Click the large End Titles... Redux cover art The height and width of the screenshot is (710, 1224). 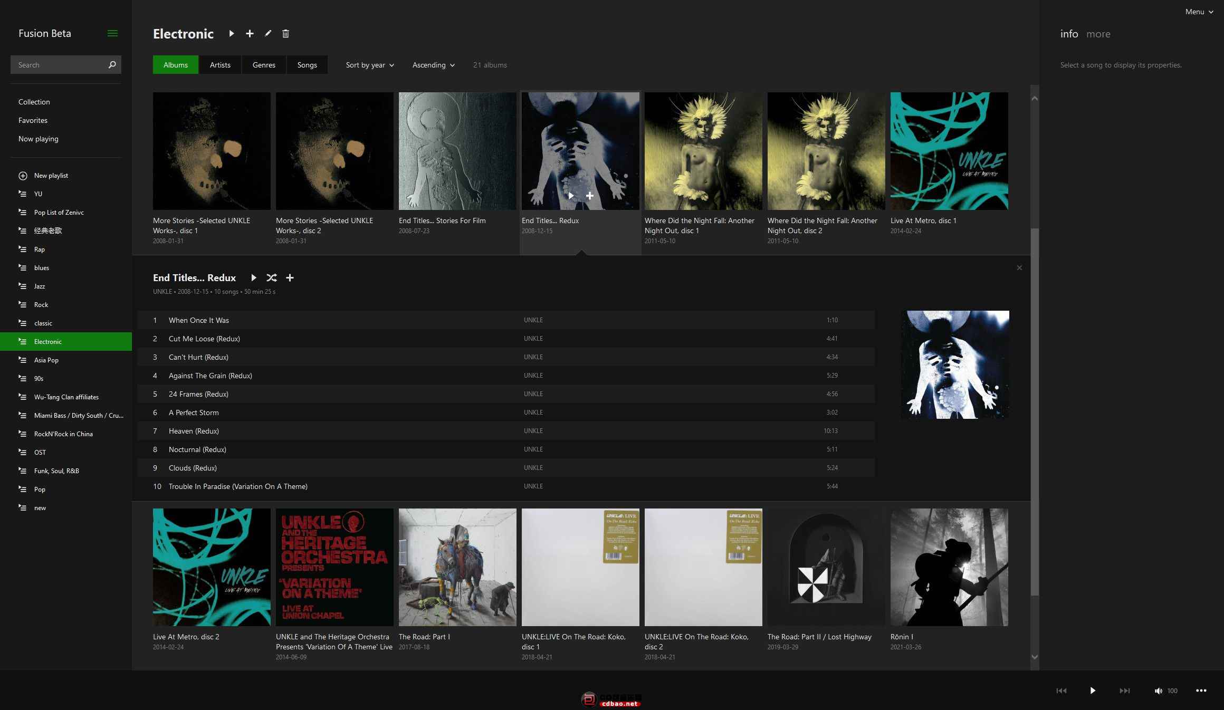tap(955, 364)
